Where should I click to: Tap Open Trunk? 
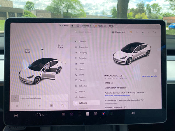(60, 46)
